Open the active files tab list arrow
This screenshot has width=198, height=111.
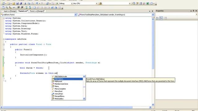[x=150, y=11]
